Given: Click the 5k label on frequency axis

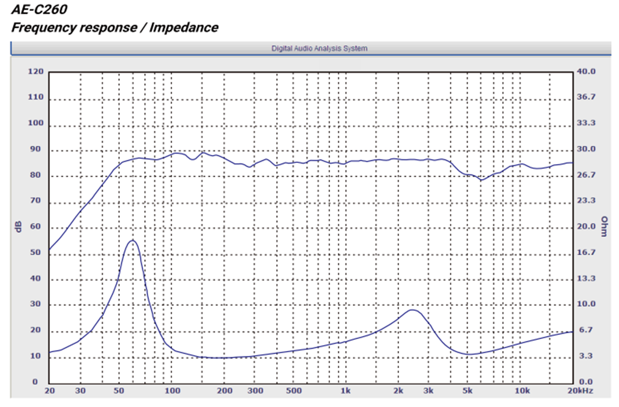Looking at the screenshot, I should coord(467,391).
